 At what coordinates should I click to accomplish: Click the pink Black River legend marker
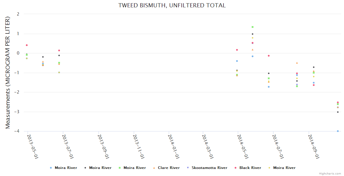(236, 168)
